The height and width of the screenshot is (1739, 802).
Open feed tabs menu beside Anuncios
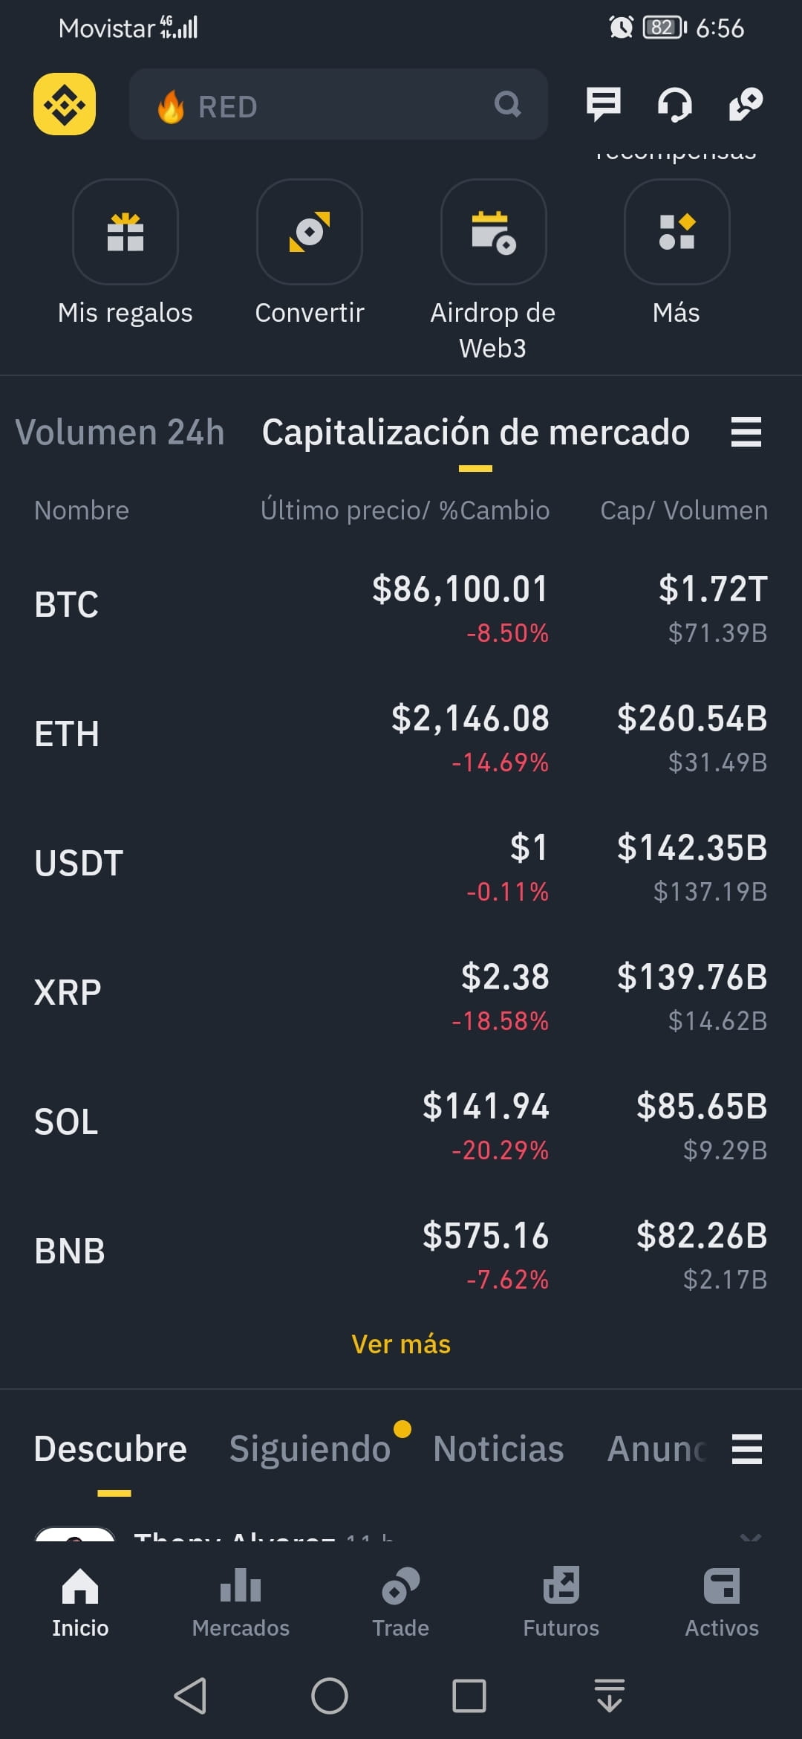(x=747, y=1449)
